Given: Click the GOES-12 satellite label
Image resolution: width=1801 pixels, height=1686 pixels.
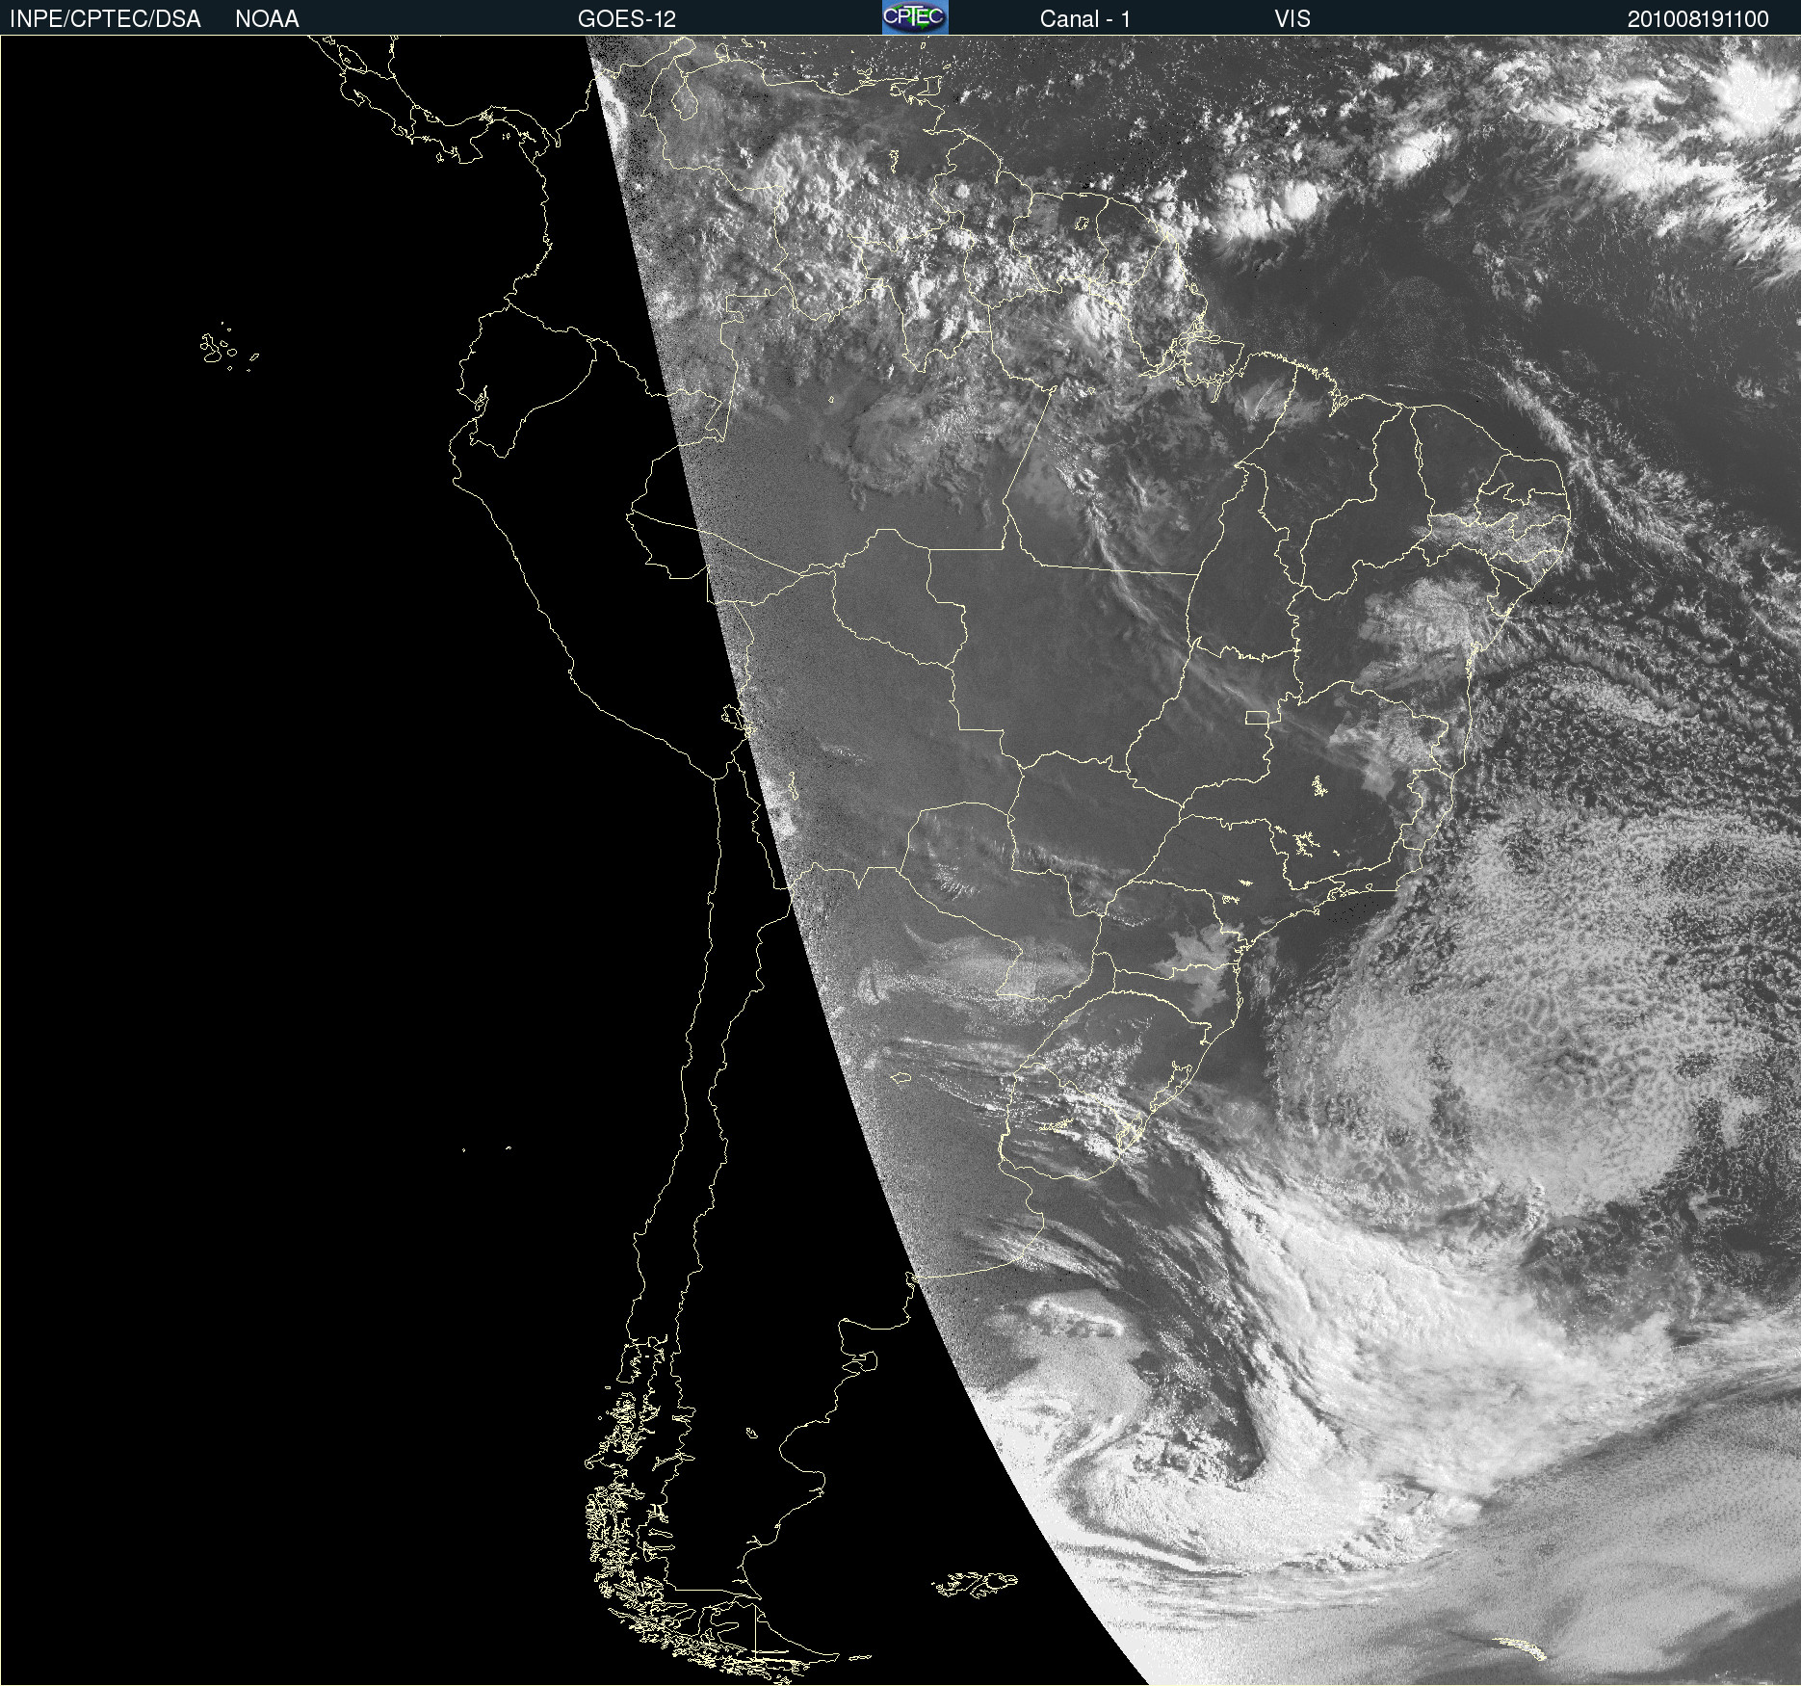Looking at the screenshot, I should coord(627,19).
